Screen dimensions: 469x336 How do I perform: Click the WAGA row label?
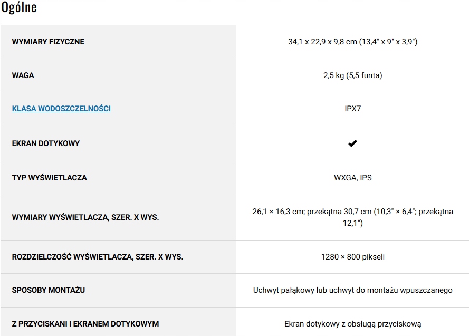pyautogui.click(x=23, y=75)
